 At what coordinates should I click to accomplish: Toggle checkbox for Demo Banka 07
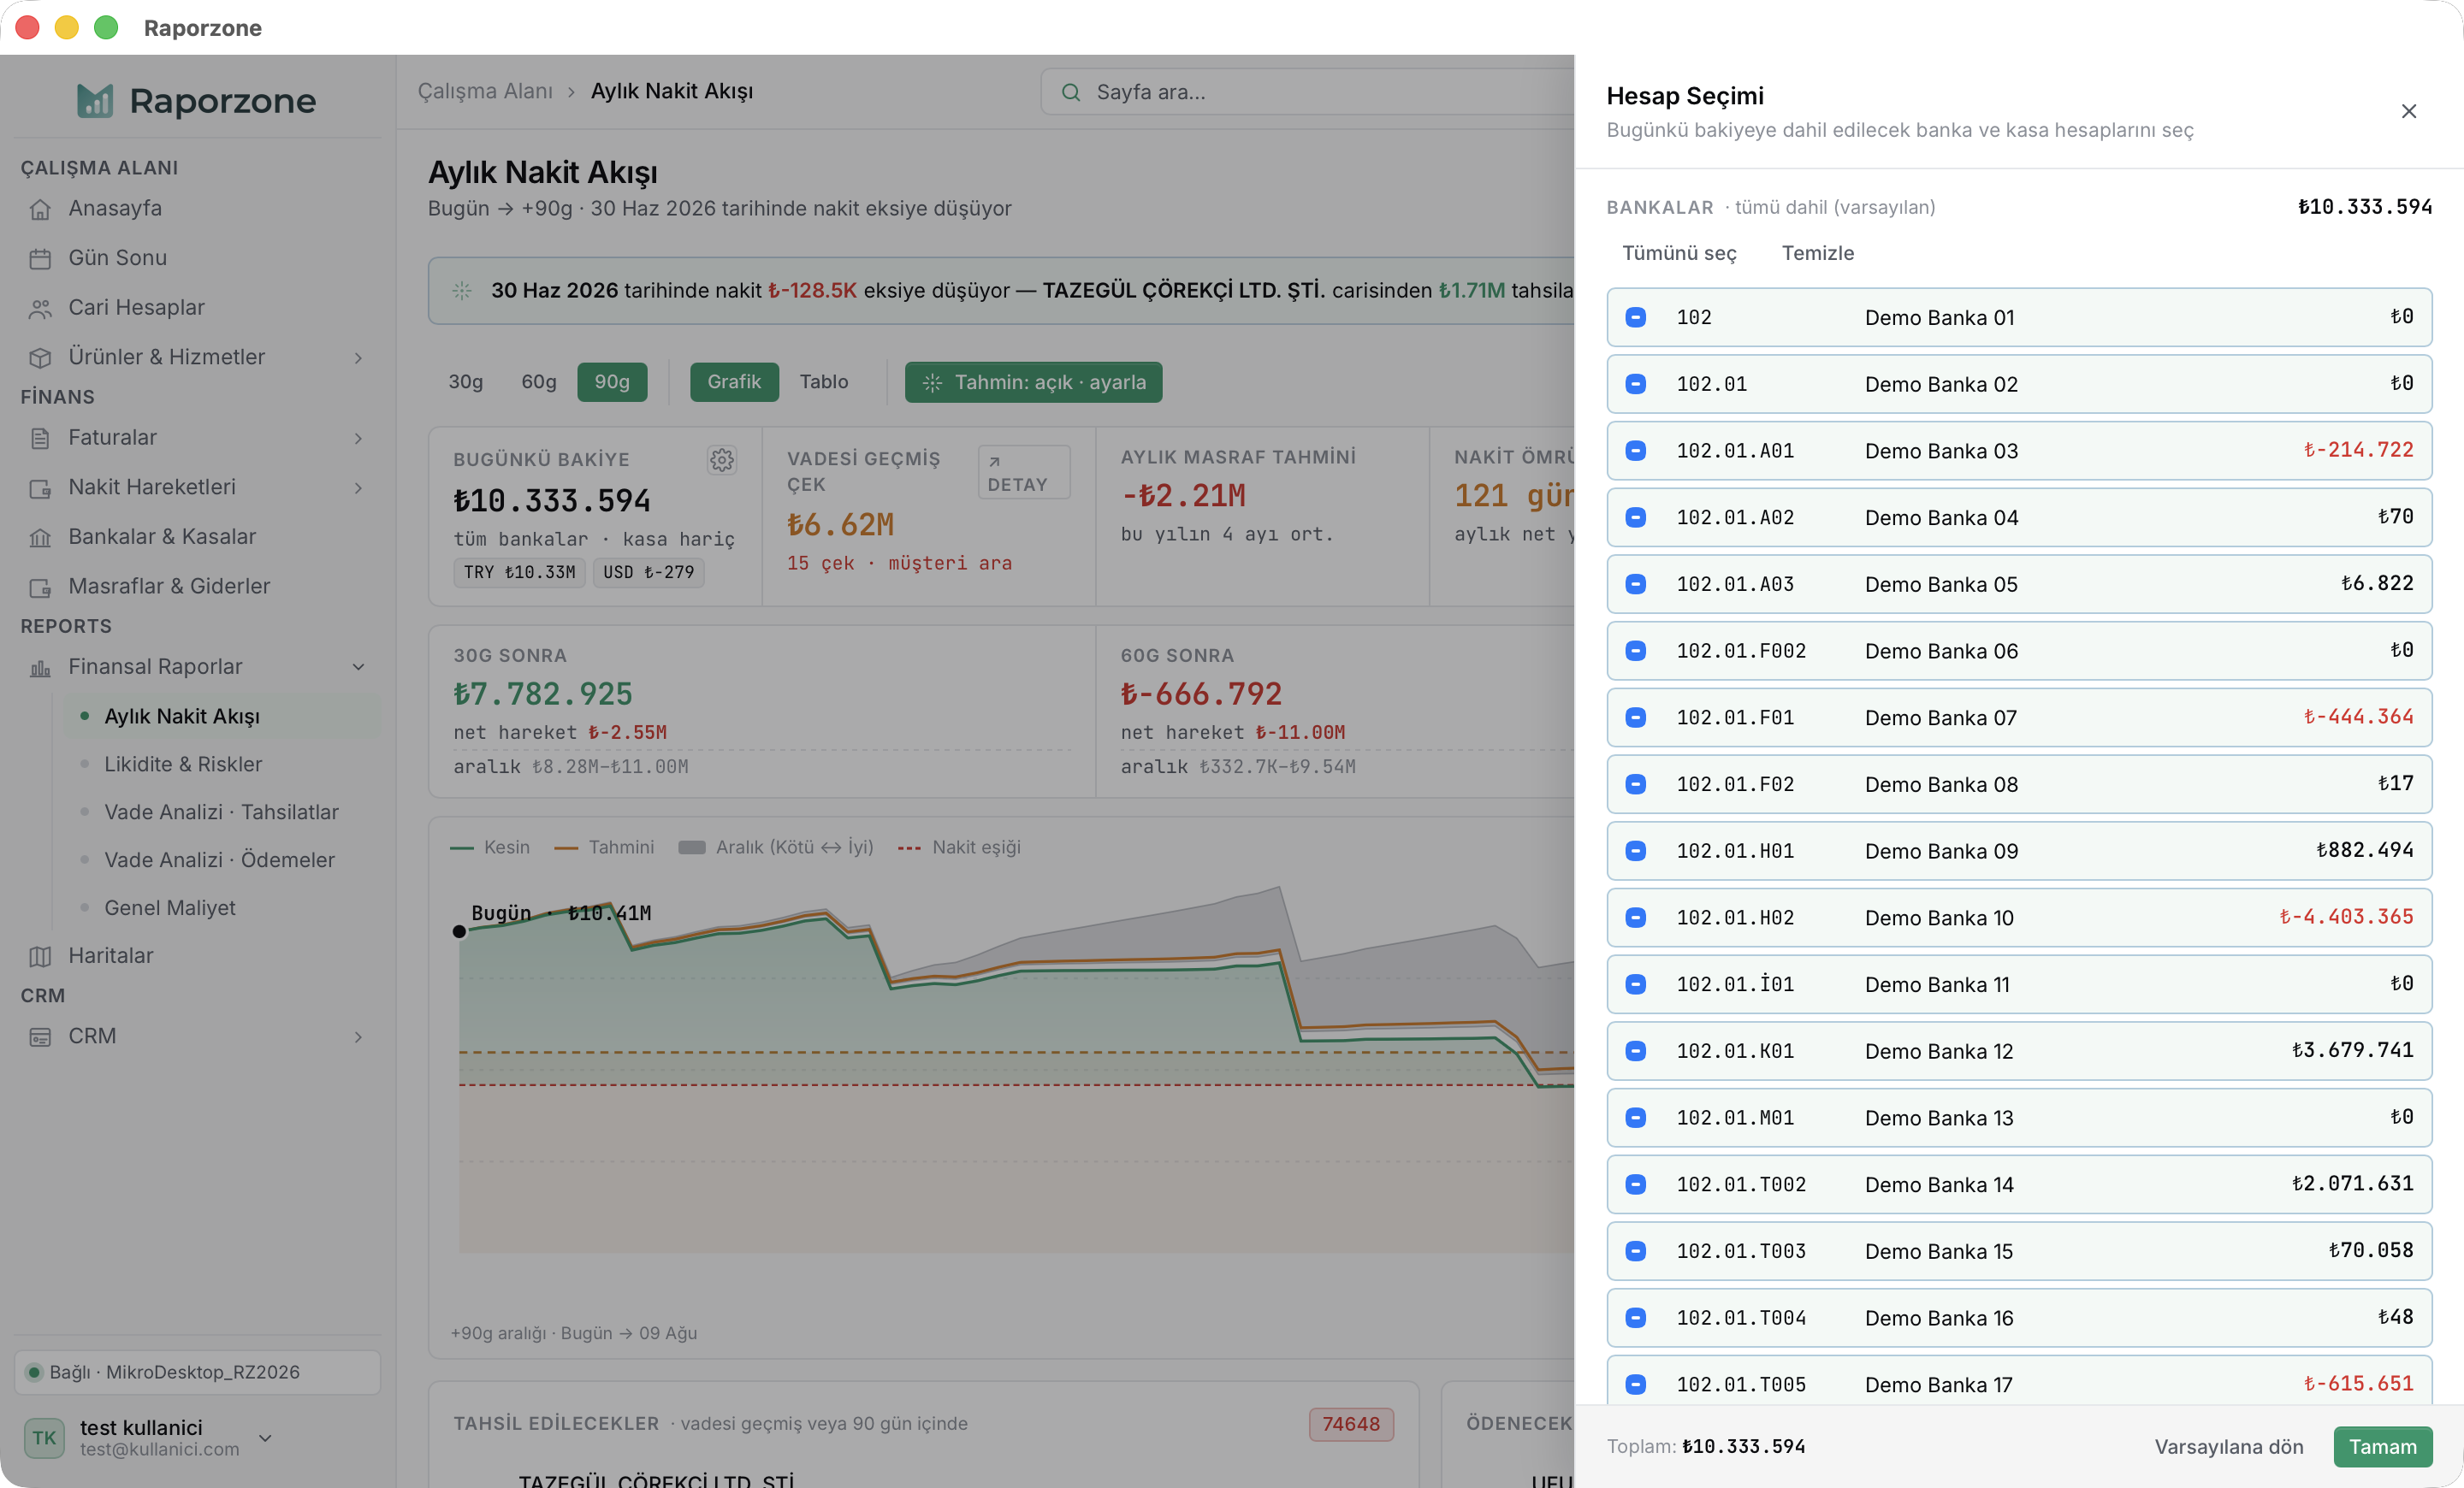1636,717
